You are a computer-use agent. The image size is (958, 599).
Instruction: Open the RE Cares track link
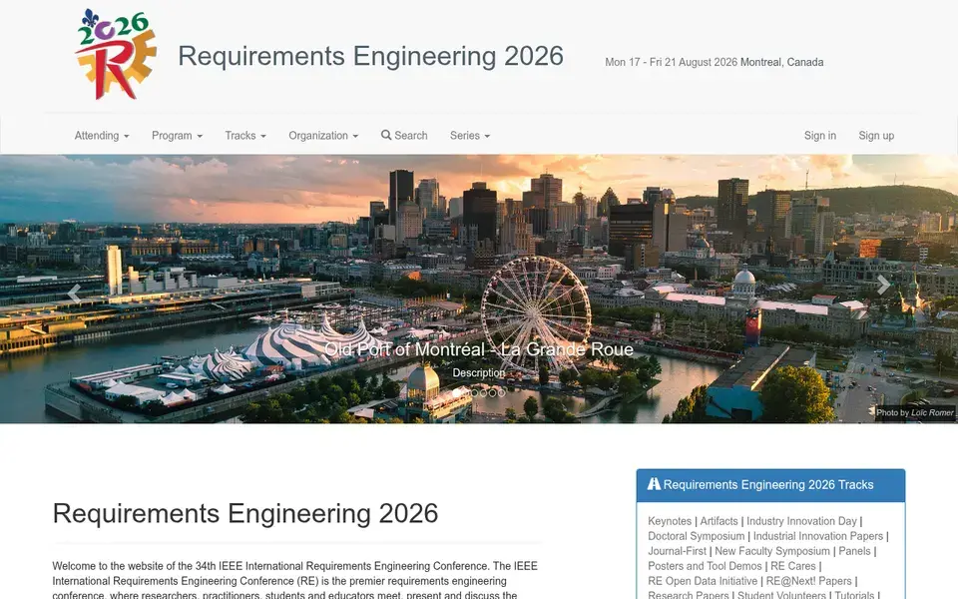tap(793, 566)
